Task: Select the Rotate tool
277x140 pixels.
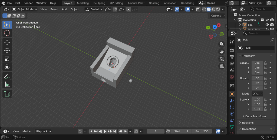Action: click(x=7, y=50)
